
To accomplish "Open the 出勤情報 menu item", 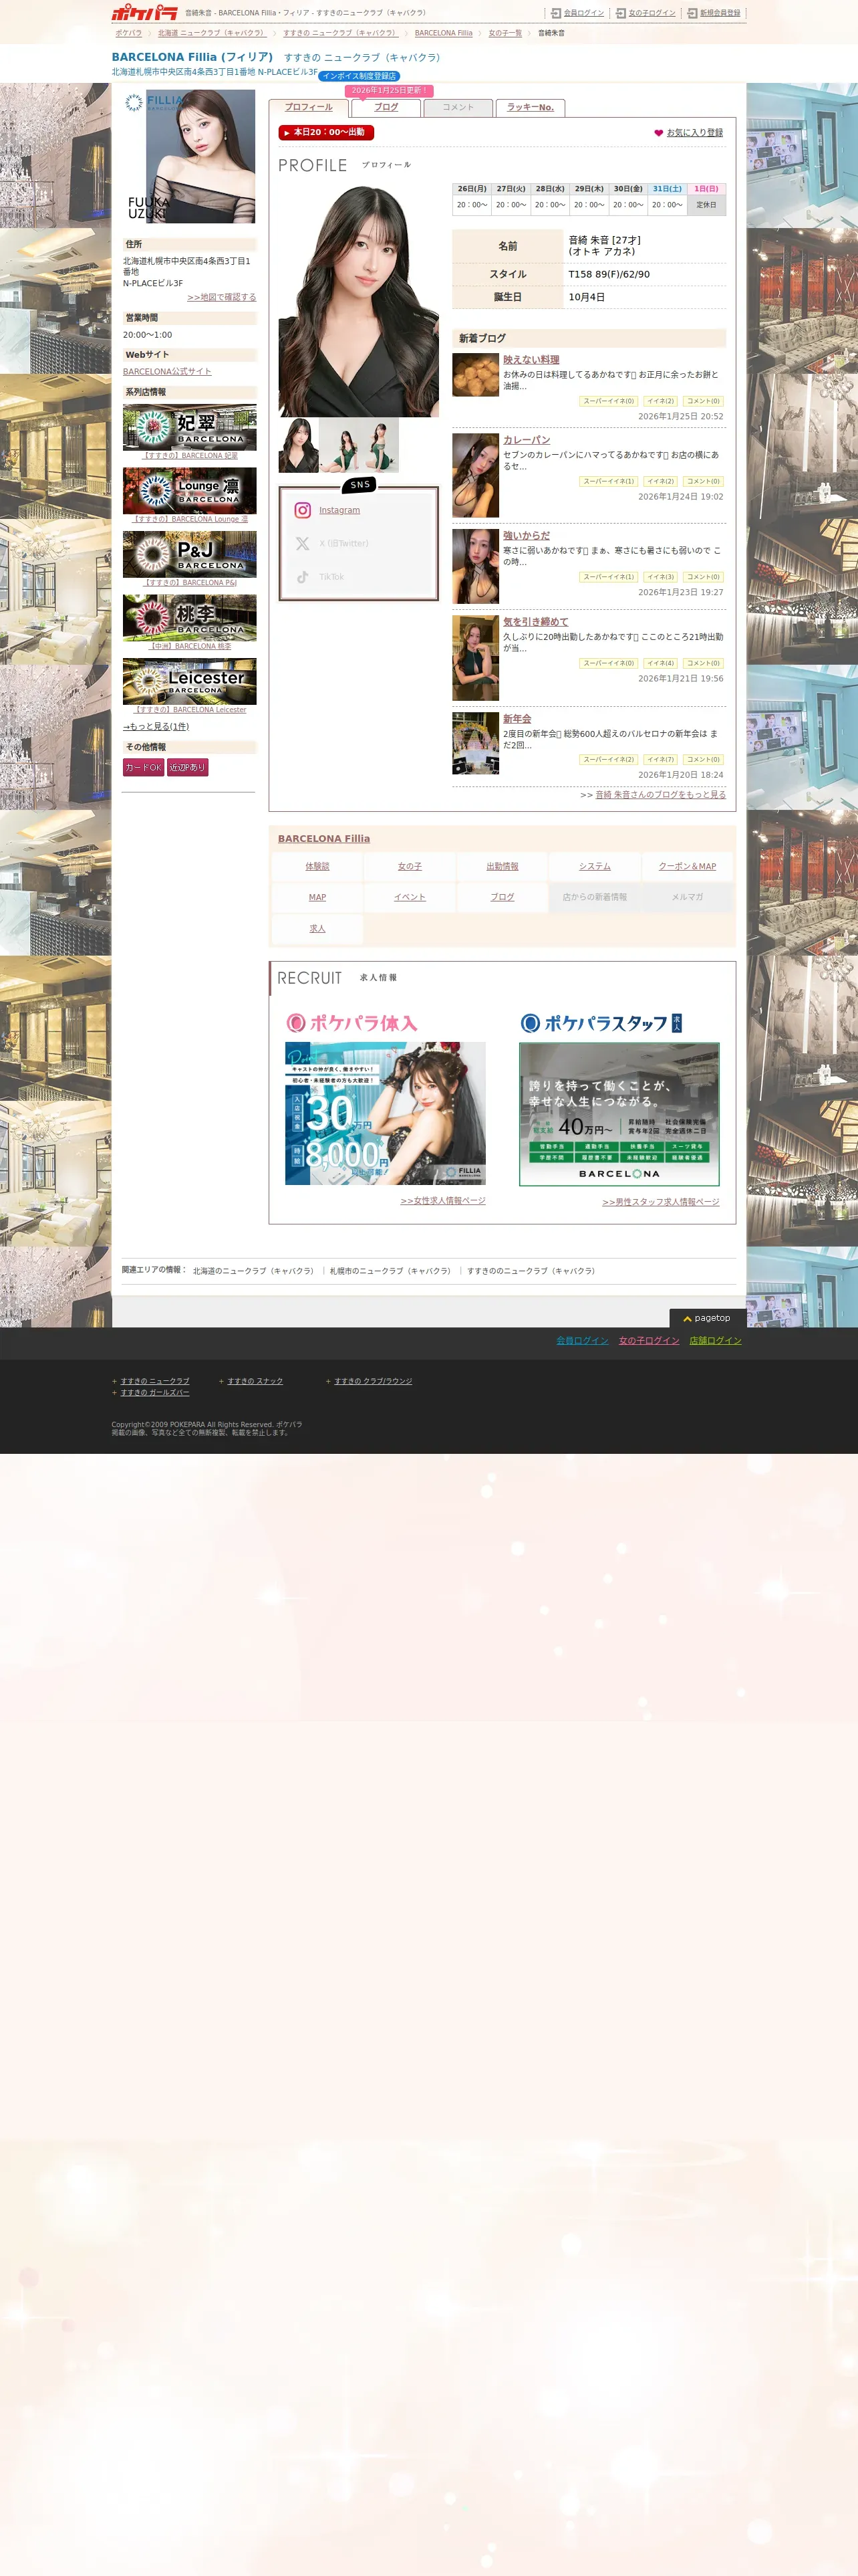I will (503, 866).
